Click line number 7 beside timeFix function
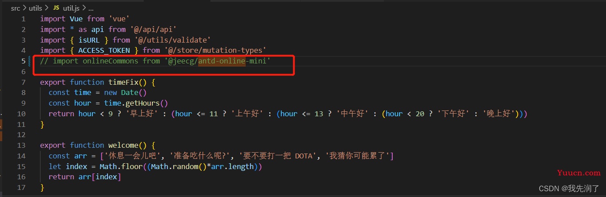606x197 pixels. pyautogui.click(x=23, y=82)
